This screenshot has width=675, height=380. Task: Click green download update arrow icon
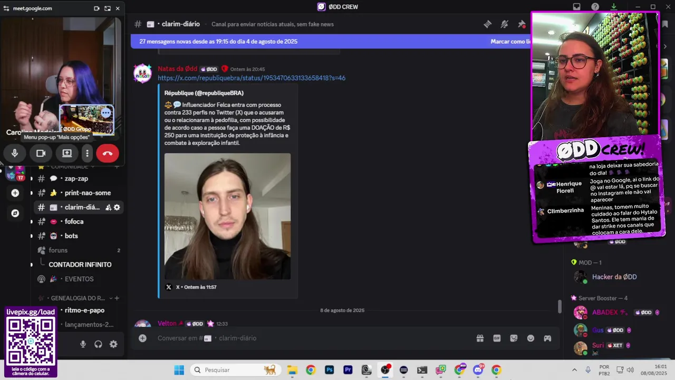point(613,7)
